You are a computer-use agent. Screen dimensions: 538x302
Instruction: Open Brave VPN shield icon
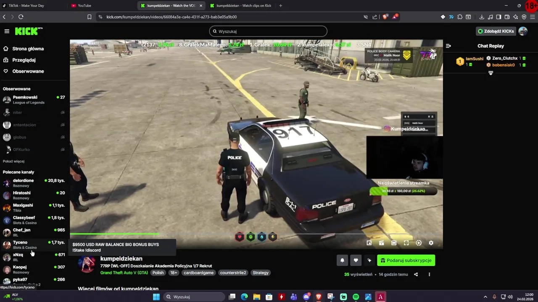[524, 17]
